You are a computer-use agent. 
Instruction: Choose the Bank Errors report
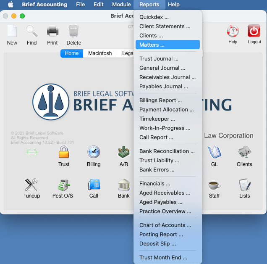point(168,169)
